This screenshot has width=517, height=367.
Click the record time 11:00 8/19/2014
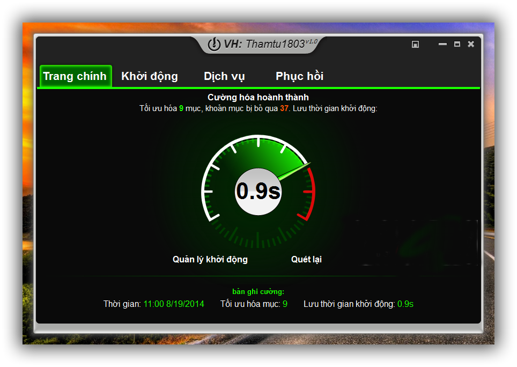pos(174,304)
